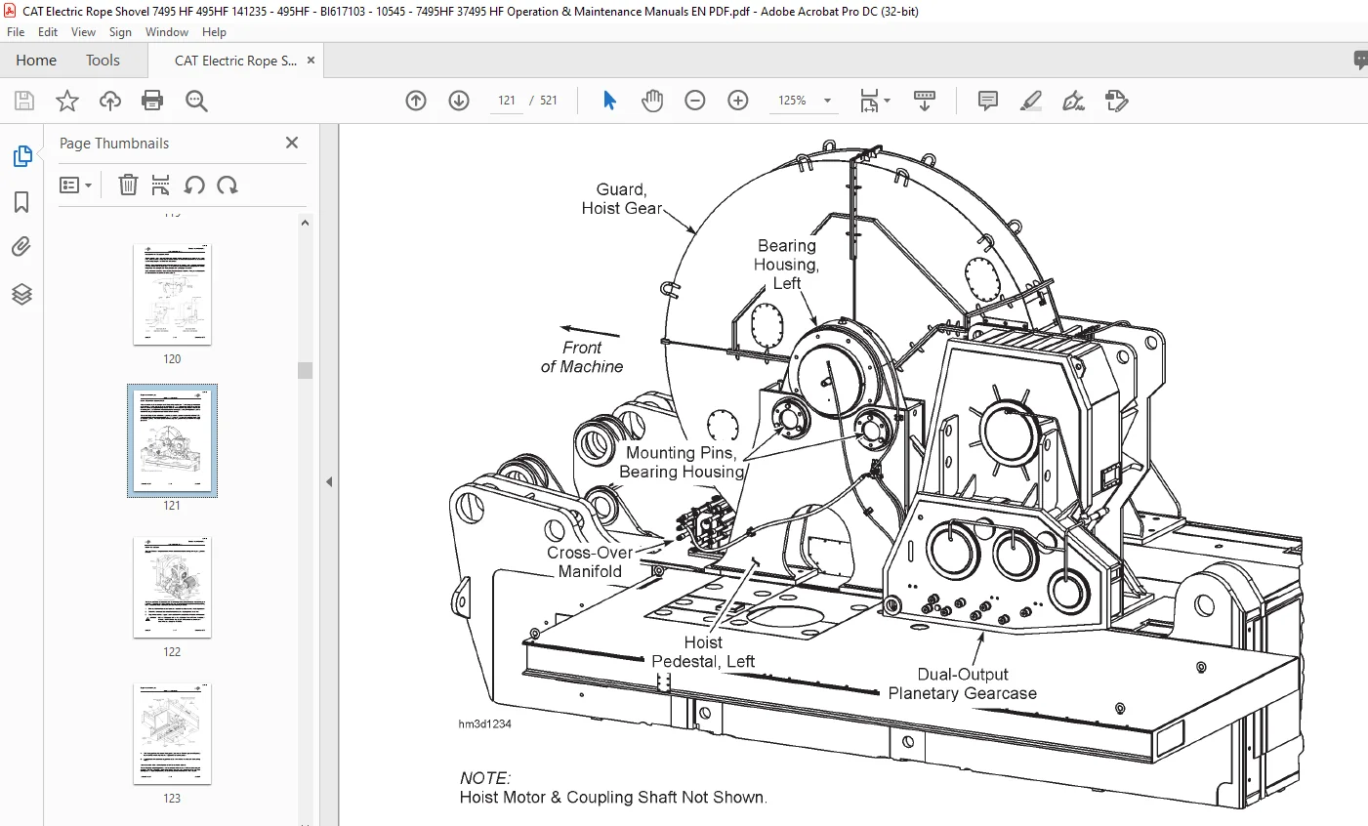Open the View menu
This screenshot has width=1368, height=826.
click(83, 32)
